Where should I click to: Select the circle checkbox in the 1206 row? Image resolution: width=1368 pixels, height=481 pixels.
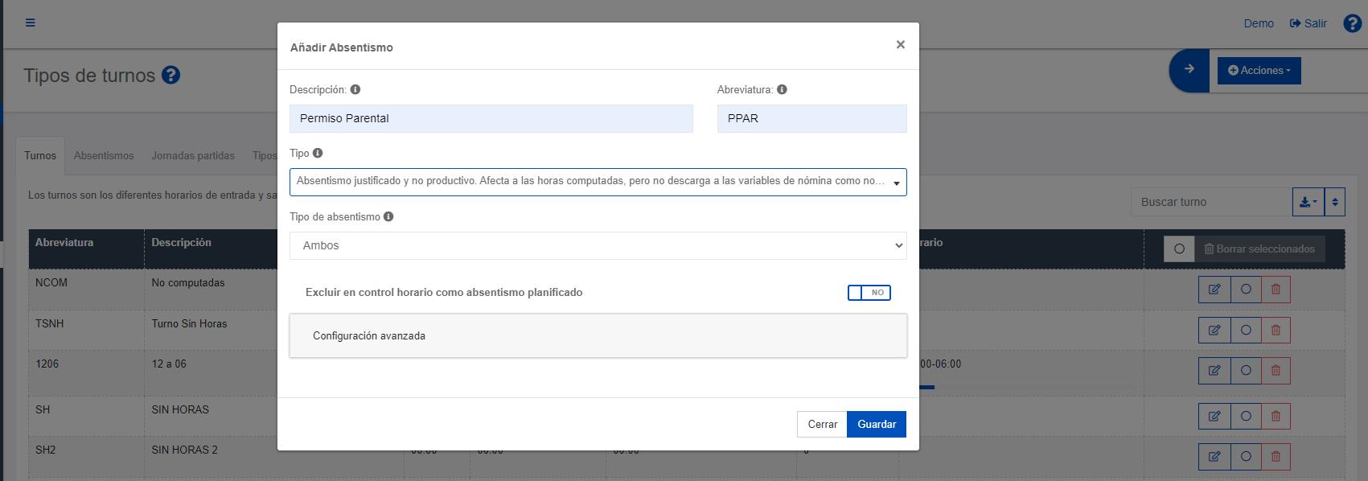[1246, 370]
